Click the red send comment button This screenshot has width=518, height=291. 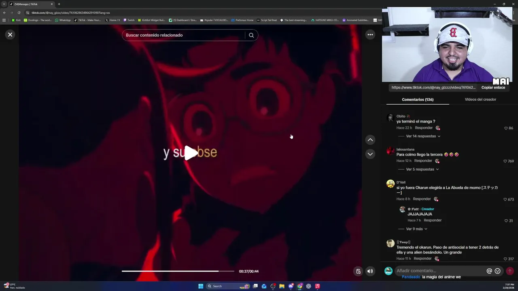coord(510,271)
